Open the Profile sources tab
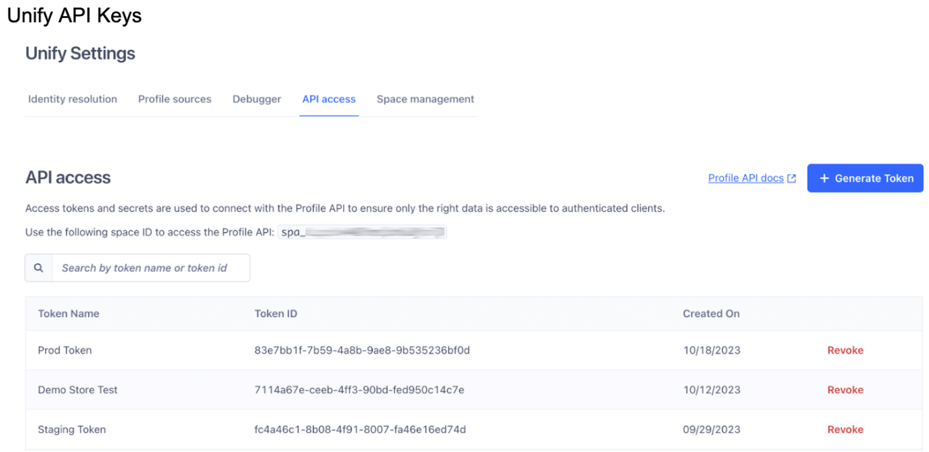Viewport: 929px width, 452px height. (x=174, y=98)
